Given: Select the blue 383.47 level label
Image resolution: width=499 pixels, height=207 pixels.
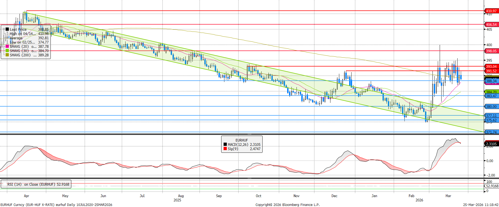Looking at the screenshot, I should tap(491, 96).
